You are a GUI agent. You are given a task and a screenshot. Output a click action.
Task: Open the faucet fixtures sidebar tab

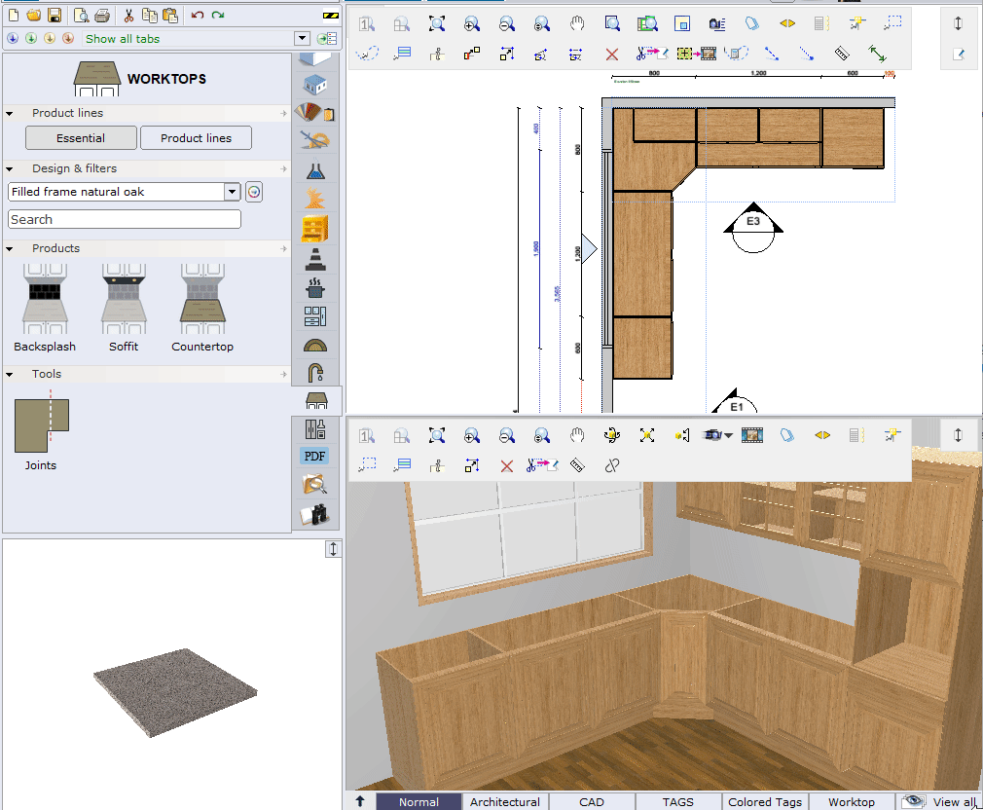coord(315,373)
